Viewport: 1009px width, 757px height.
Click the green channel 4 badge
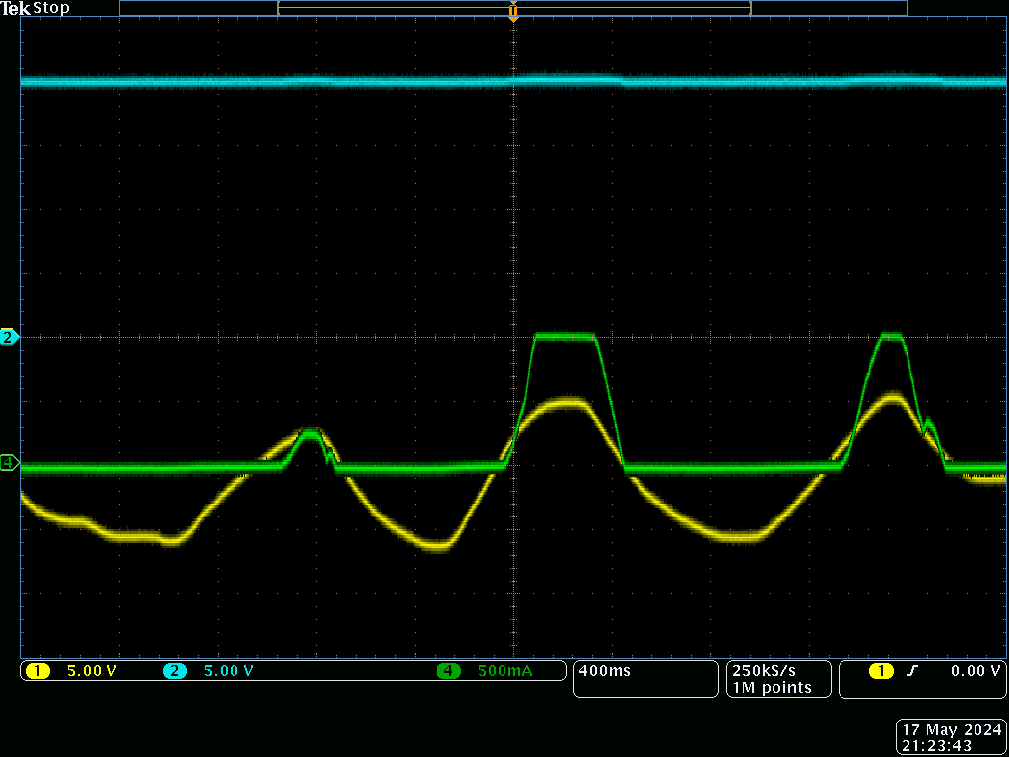[448, 671]
